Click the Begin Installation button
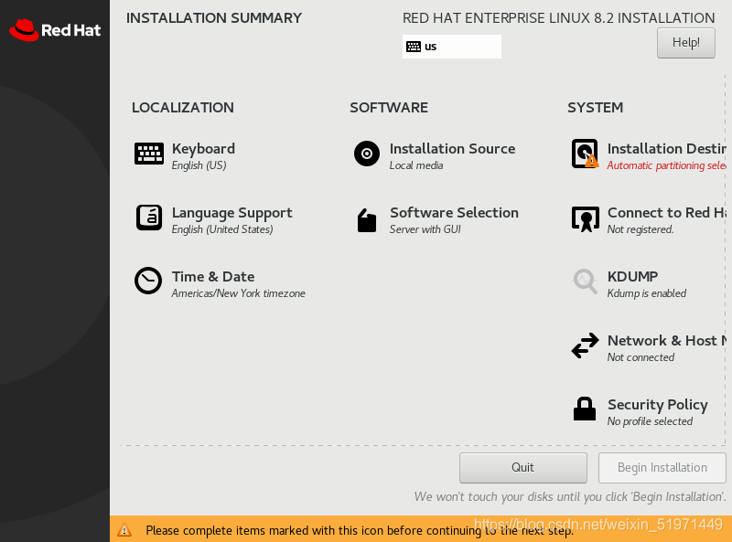The image size is (732, 542). (662, 468)
